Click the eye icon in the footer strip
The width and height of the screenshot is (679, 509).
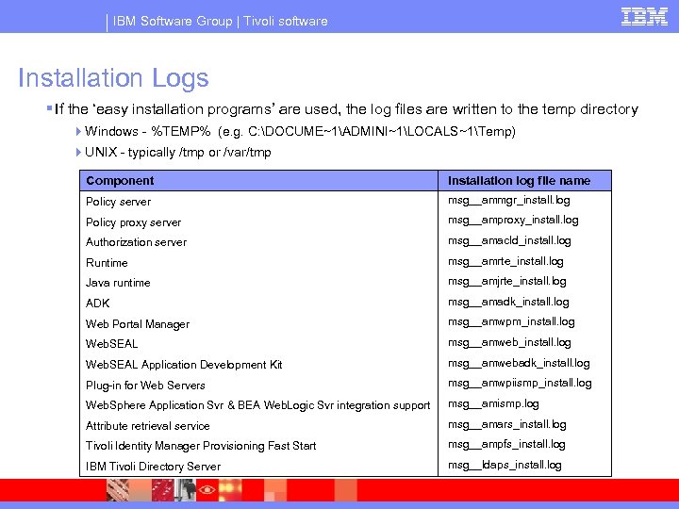207,490
